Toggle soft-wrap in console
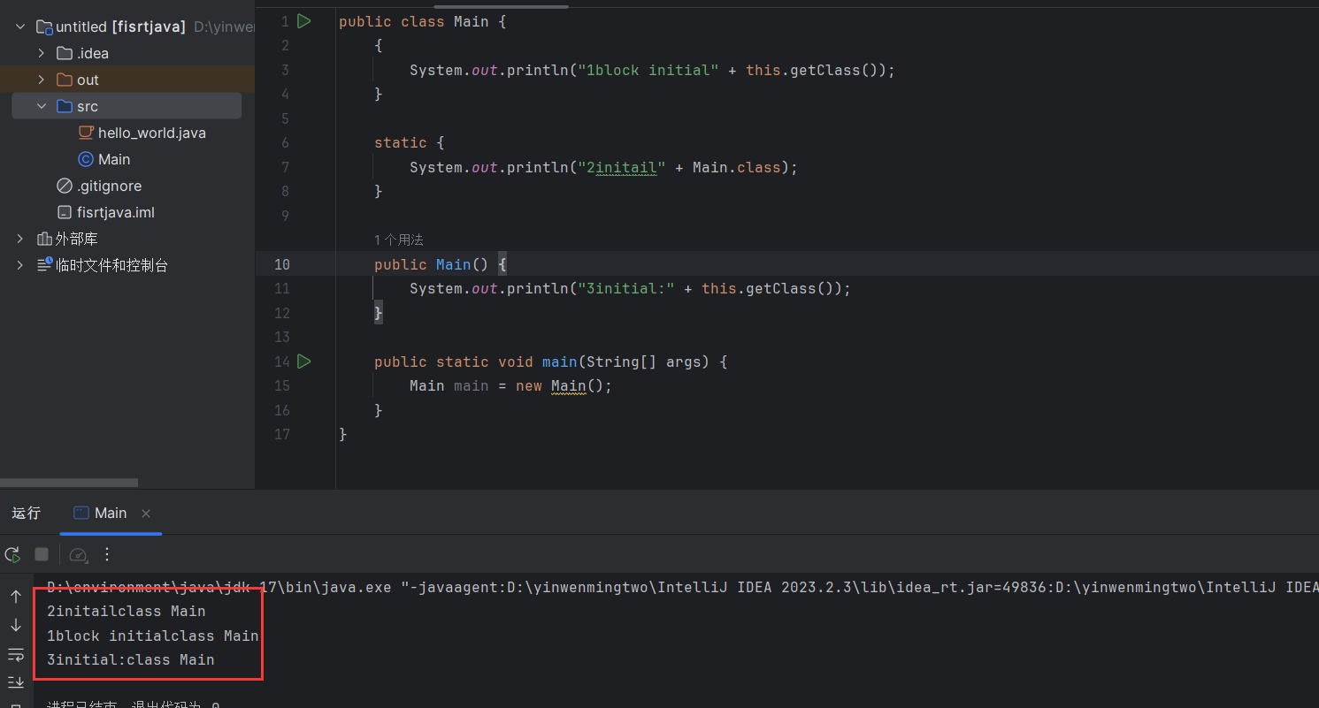Viewport: 1319px width, 708px height. [16, 654]
